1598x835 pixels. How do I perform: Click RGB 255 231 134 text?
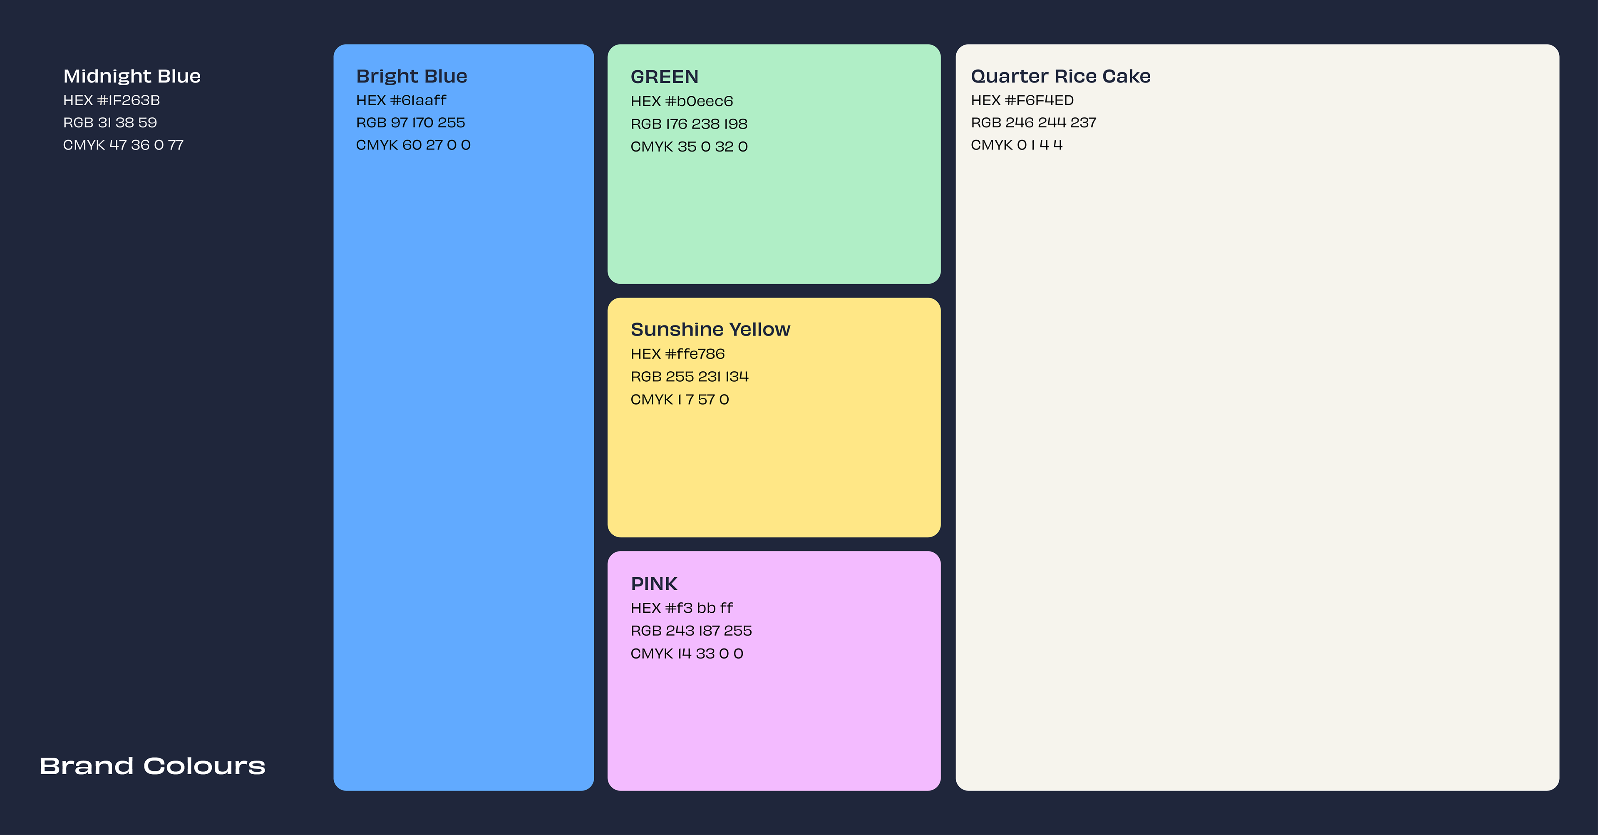[x=690, y=377]
